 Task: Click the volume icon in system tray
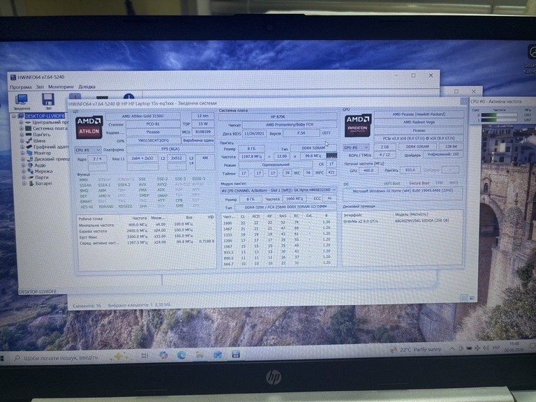(x=486, y=348)
